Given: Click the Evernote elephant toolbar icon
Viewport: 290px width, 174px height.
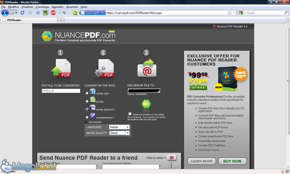Looking at the screenshot, I should [45, 13].
